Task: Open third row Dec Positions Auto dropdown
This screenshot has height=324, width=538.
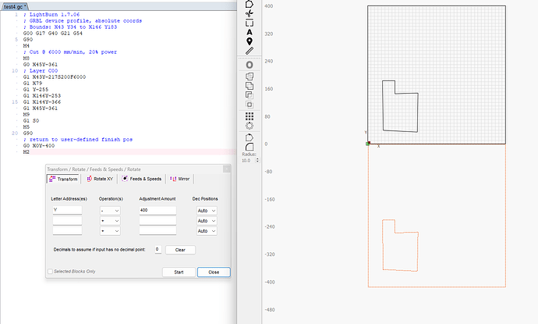Action: (x=207, y=231)
